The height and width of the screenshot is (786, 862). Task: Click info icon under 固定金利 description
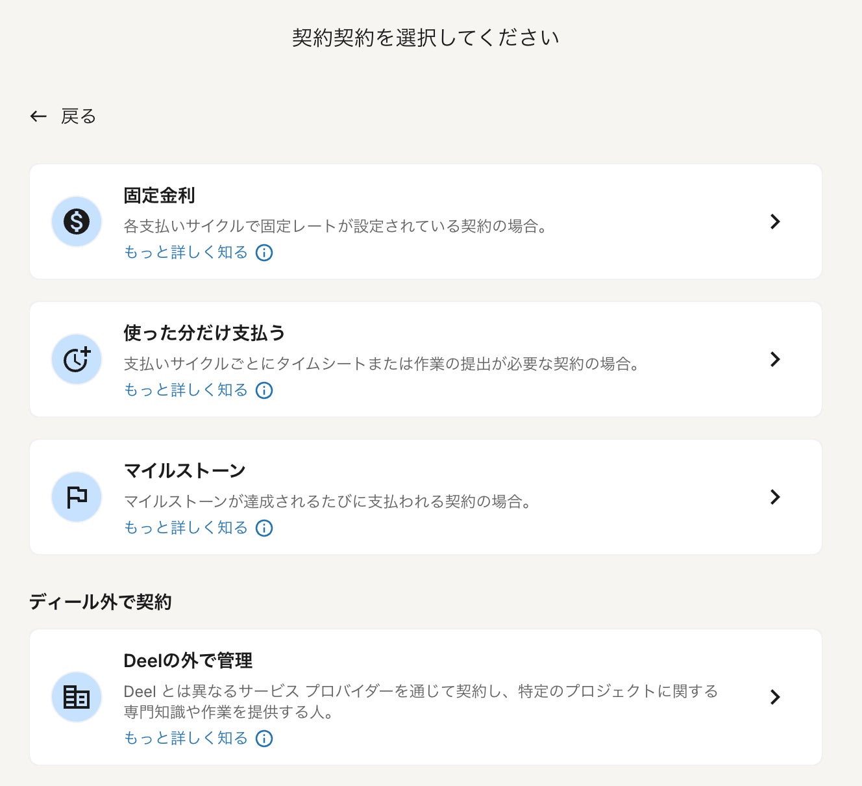tap(264, 253)
